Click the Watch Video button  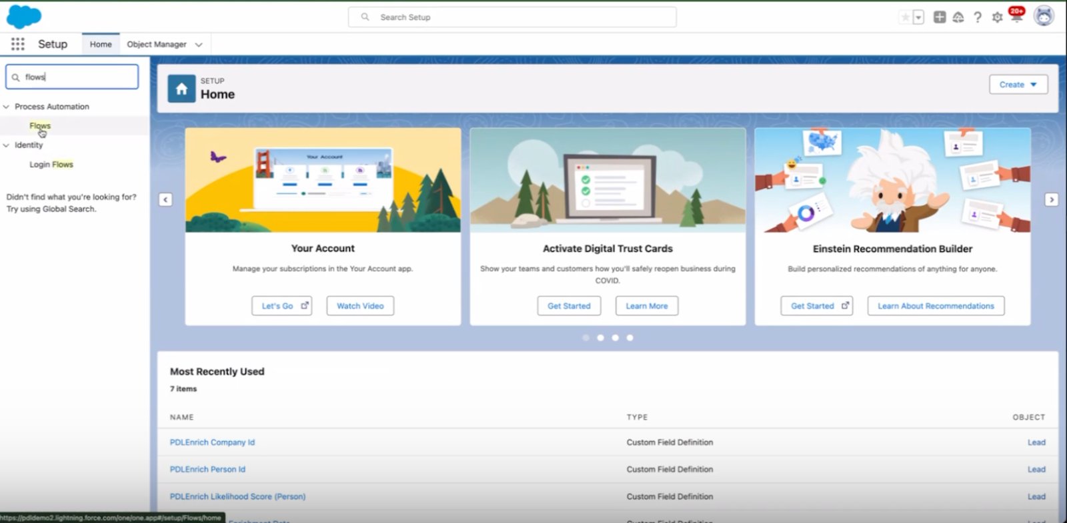point(360,306)
